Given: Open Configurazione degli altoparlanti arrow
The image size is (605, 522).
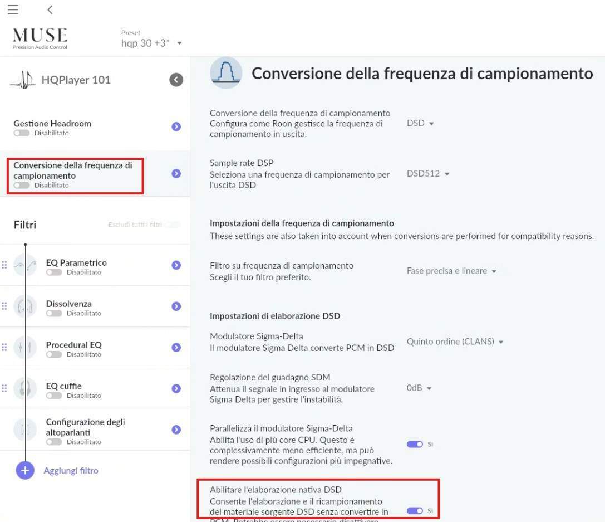Looking at the screenshot, I should click(x=176, y=430).
